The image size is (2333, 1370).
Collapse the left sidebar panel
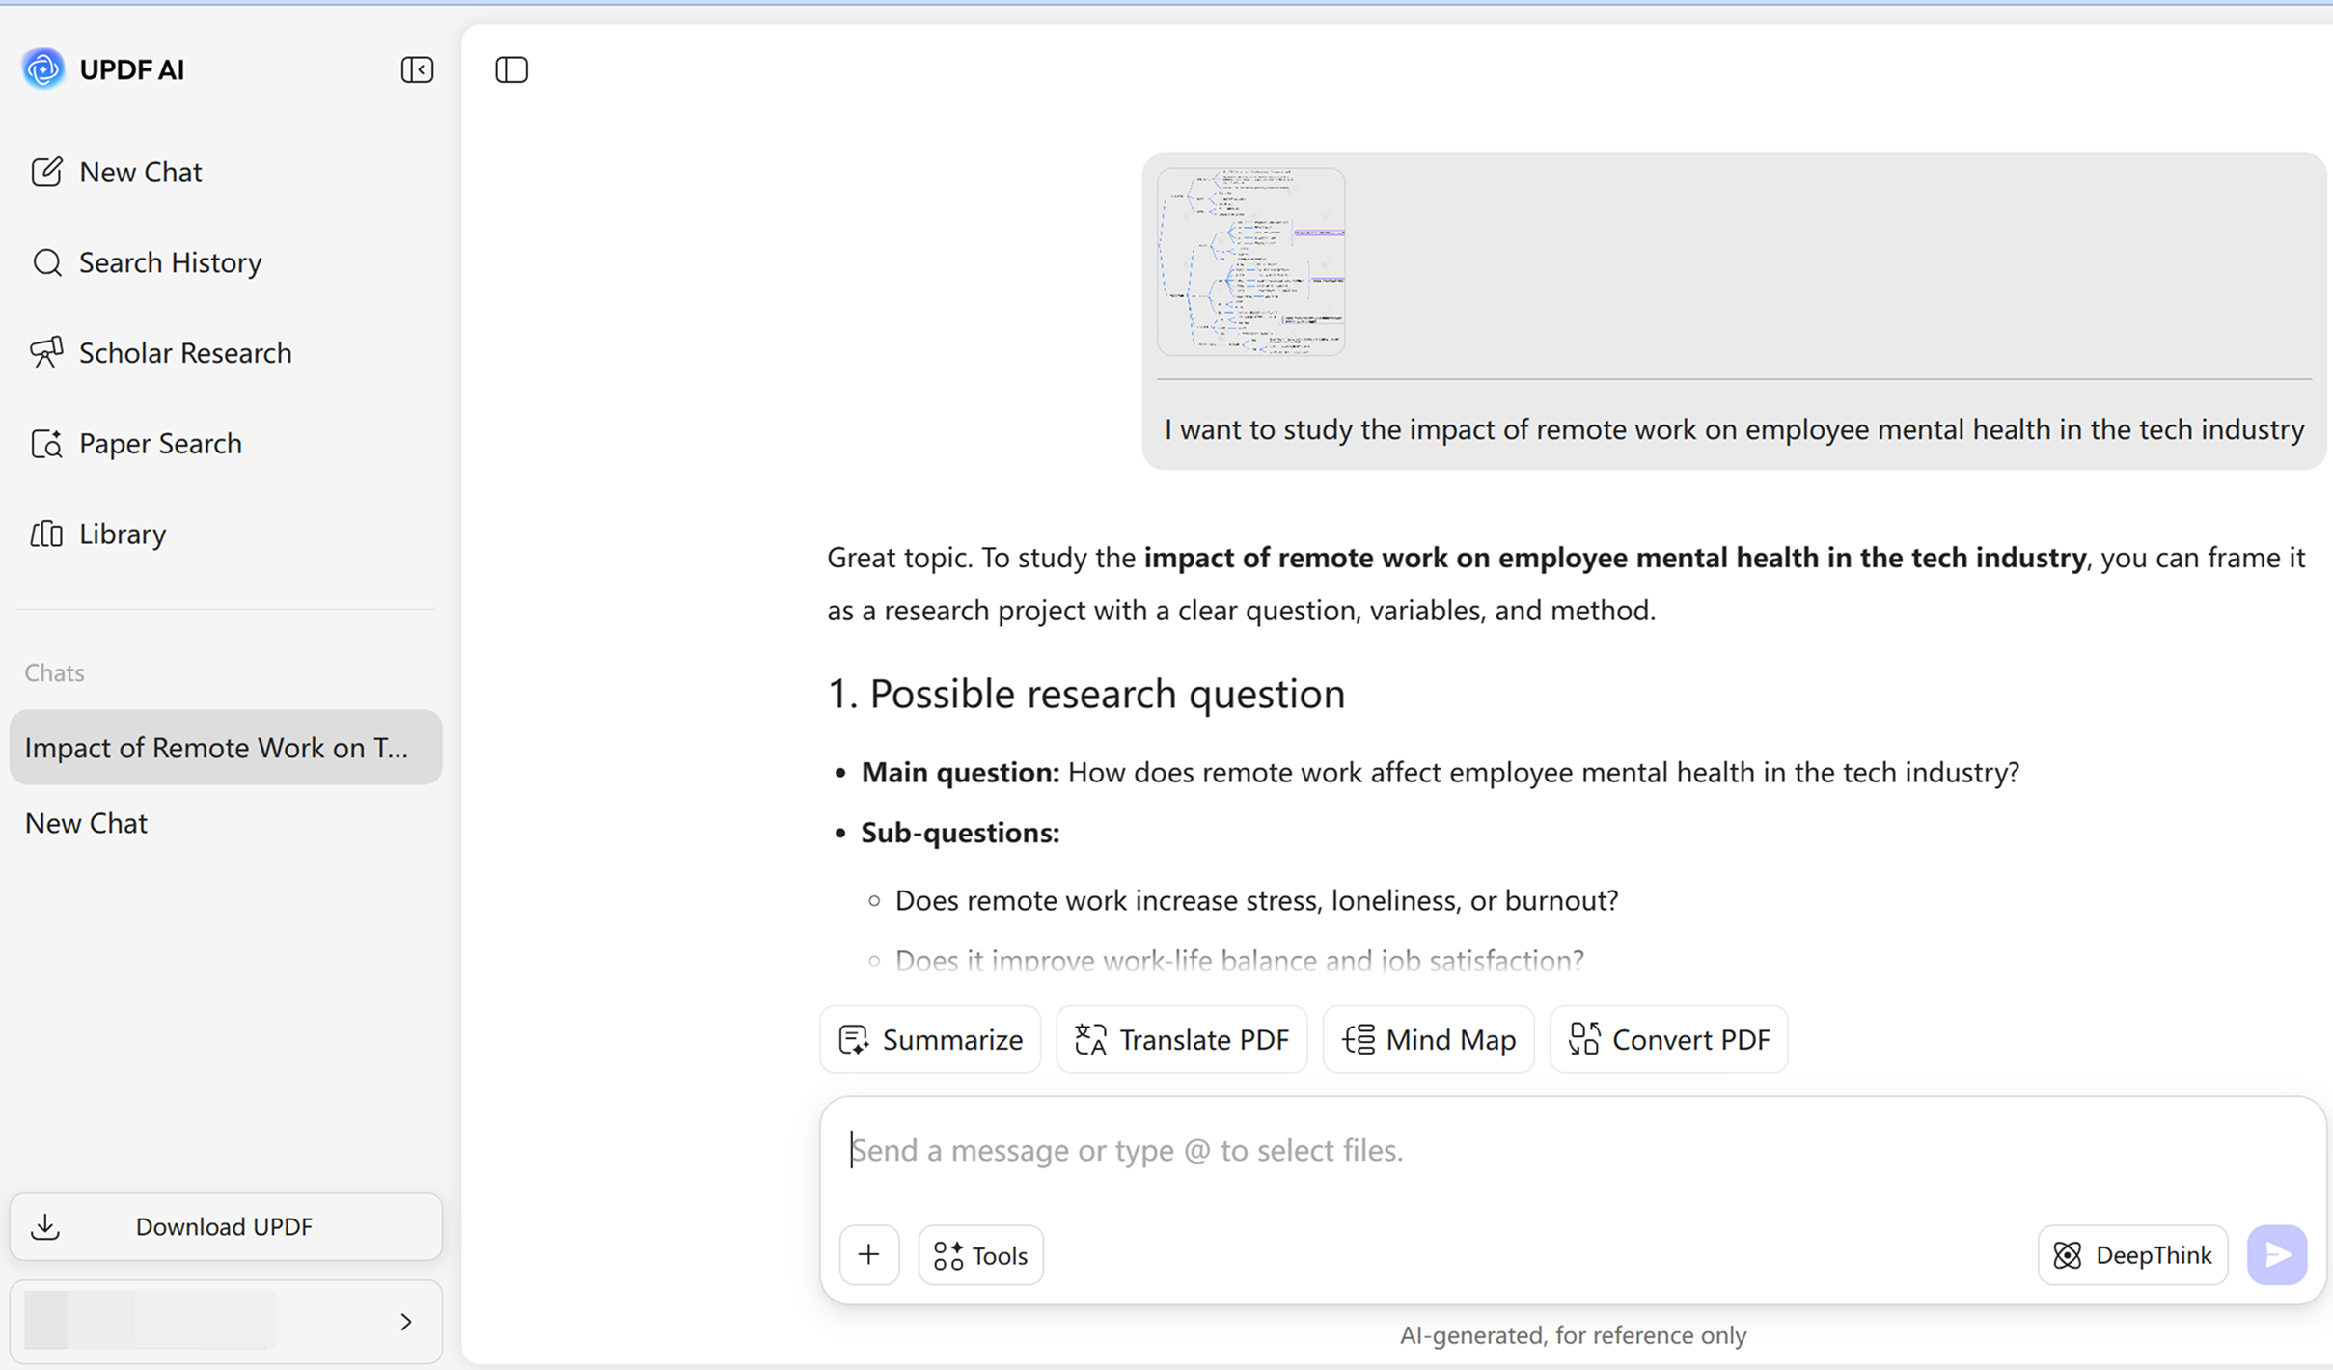[417, 69]
